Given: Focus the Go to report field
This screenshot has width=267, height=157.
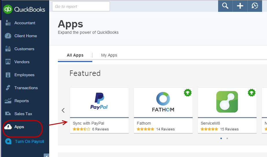Looking at the screenshot, I should click(x=81, y=6).
